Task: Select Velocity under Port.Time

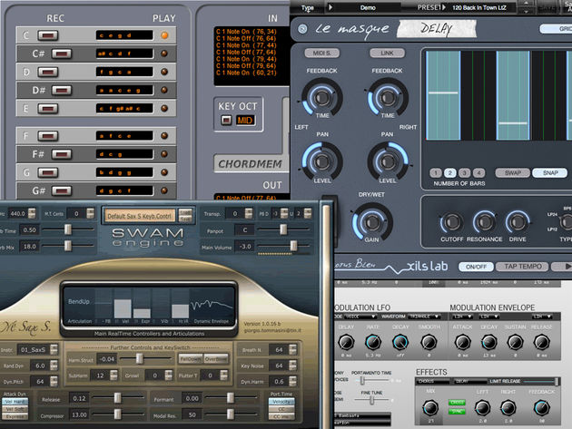Action: click(x=281, y=401)
